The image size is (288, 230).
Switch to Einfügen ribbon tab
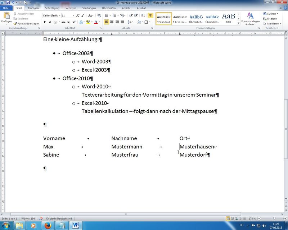[x=33, y=8]
